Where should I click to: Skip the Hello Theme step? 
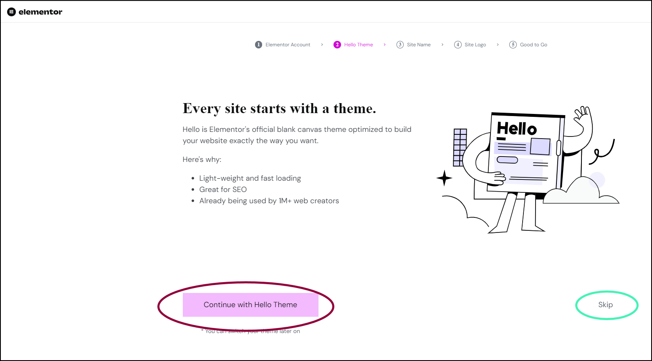pos(605,305)
